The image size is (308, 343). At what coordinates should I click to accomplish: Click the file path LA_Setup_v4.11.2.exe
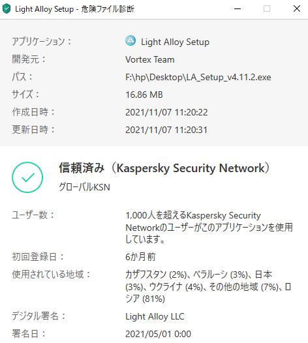[198, 77]
